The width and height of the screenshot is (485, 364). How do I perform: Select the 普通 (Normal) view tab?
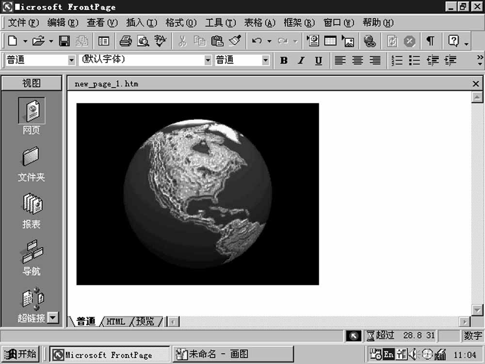(86, 322)
